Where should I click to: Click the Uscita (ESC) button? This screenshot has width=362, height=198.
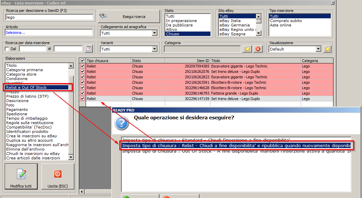(58, 177)
